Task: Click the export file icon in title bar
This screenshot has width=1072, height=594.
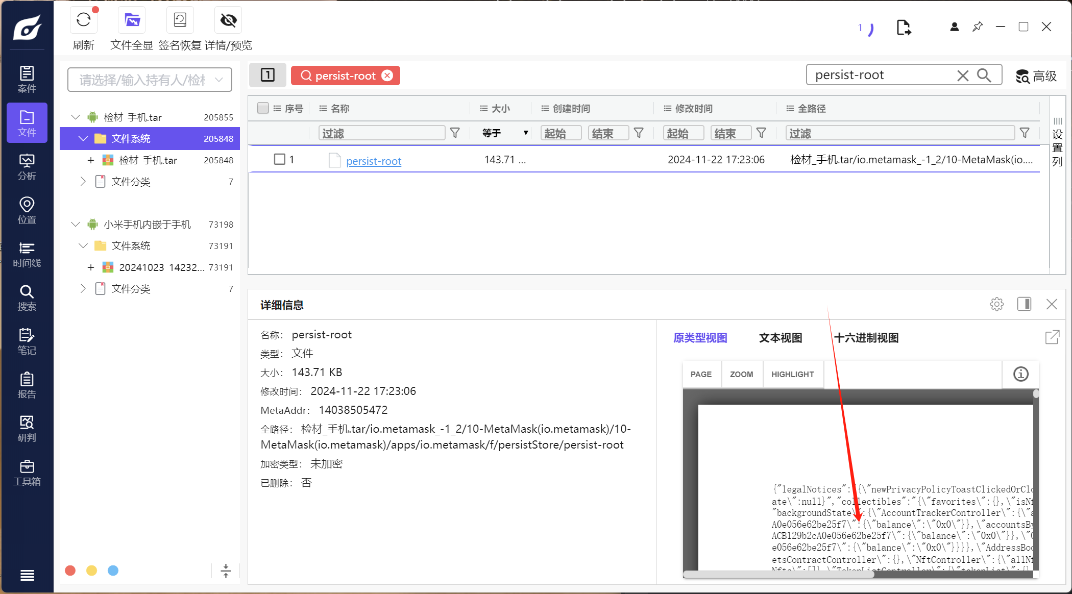Action: click(x=904, y=27)
